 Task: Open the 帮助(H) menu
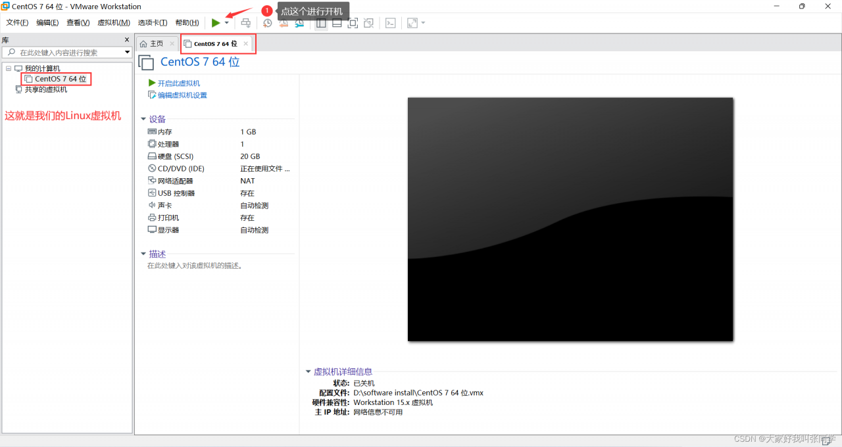click(187, 23)
